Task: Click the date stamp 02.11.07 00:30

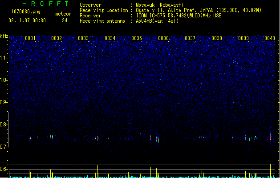Action: tap(27, 20)
